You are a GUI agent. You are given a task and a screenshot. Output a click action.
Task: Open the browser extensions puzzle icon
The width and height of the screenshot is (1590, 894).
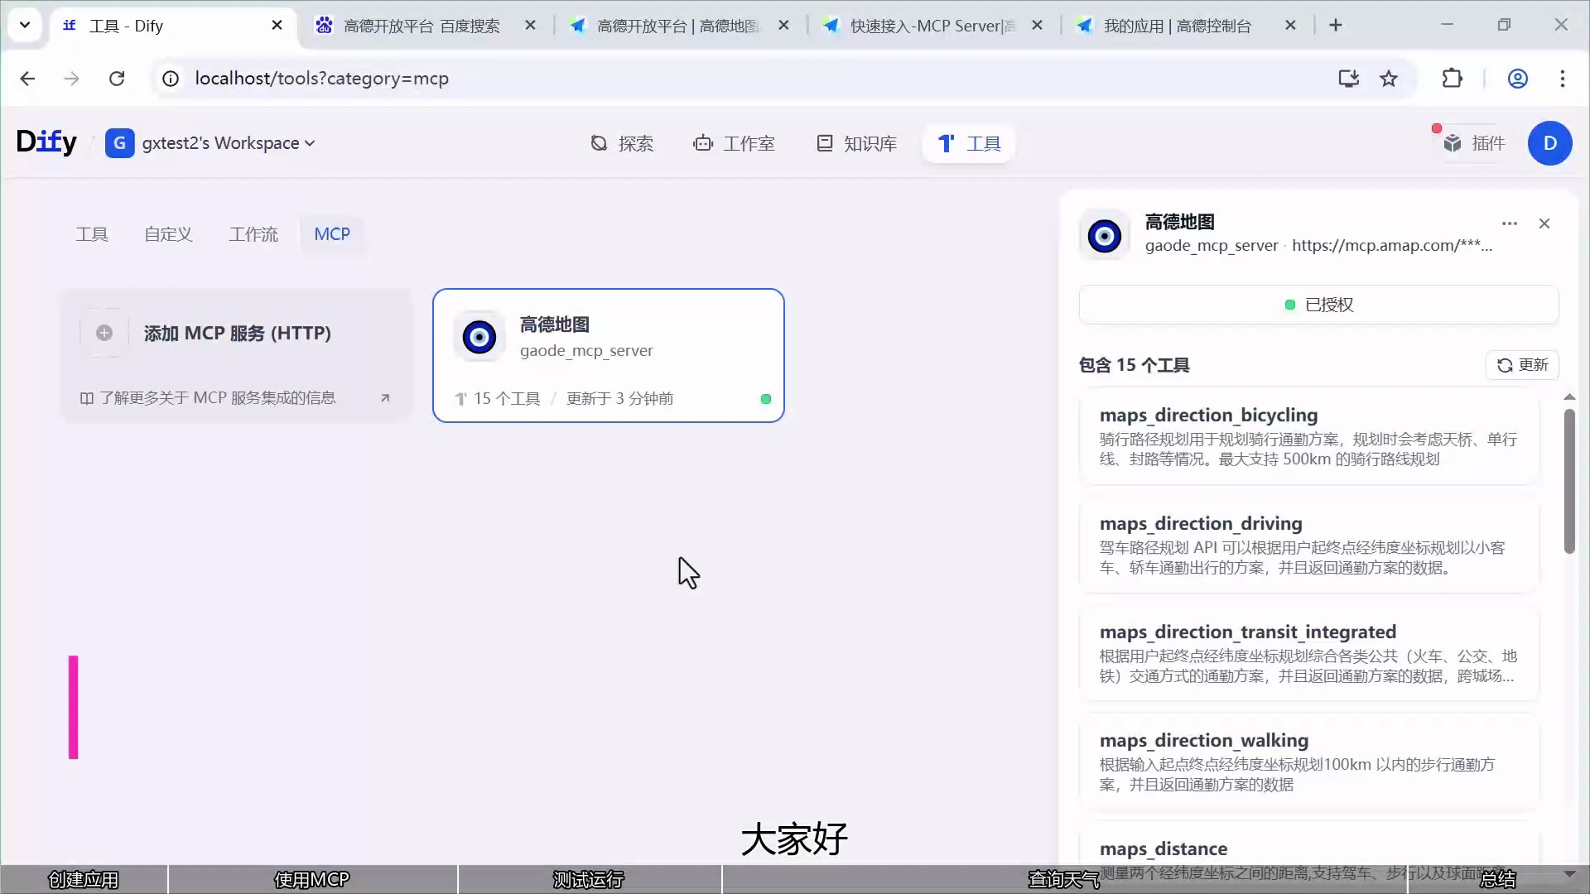[1452, 79]
